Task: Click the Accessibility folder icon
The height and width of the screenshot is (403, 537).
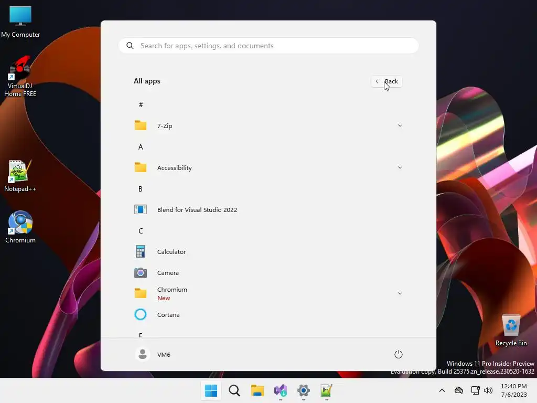Action: pos(141,167)
